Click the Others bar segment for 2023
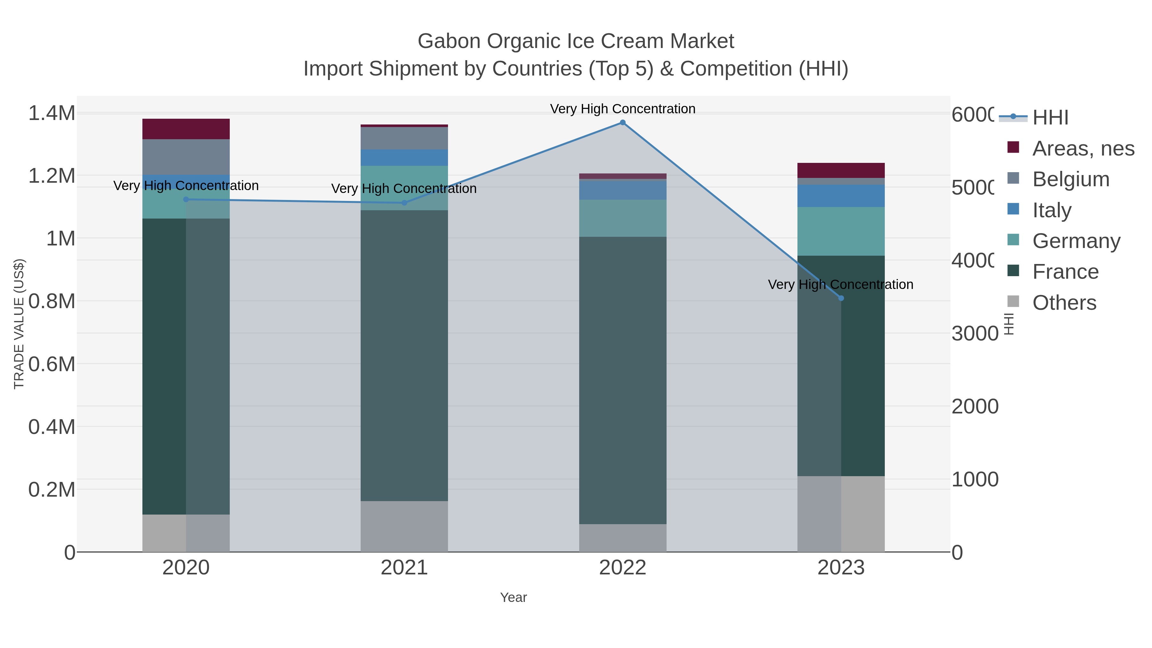This screenshot has width=1152, height=648. tap(841, 514)
